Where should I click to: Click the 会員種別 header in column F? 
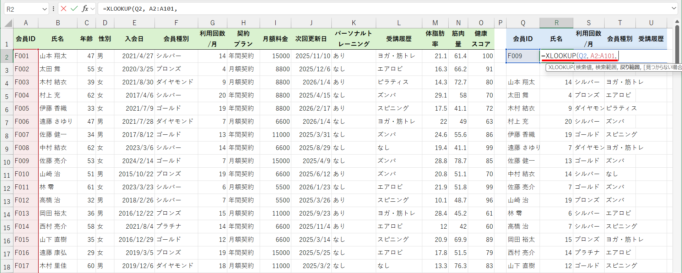point(176,39)
